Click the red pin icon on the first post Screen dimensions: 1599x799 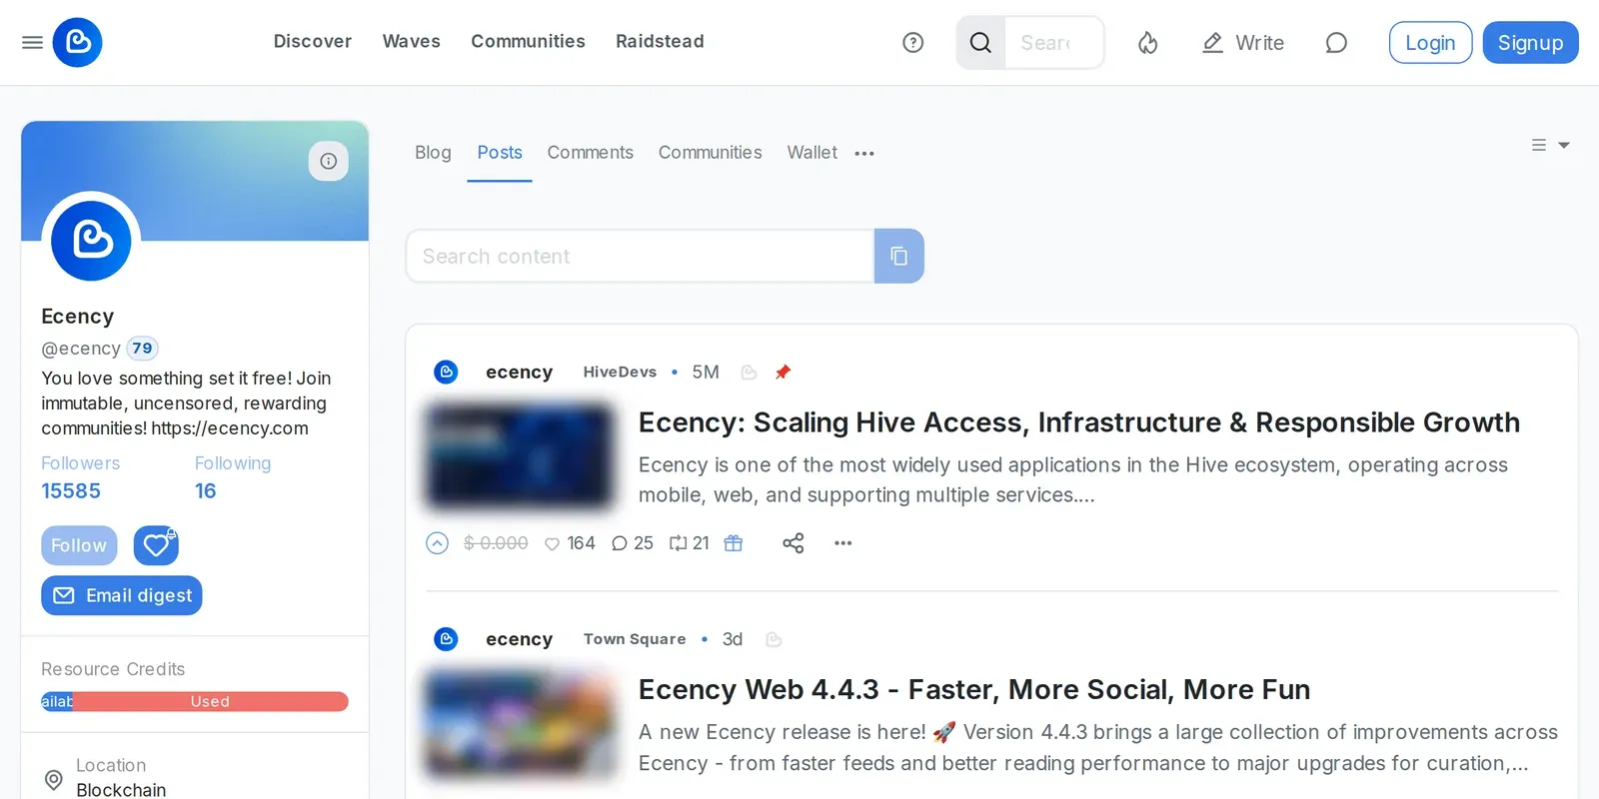(x=784, y=372)
